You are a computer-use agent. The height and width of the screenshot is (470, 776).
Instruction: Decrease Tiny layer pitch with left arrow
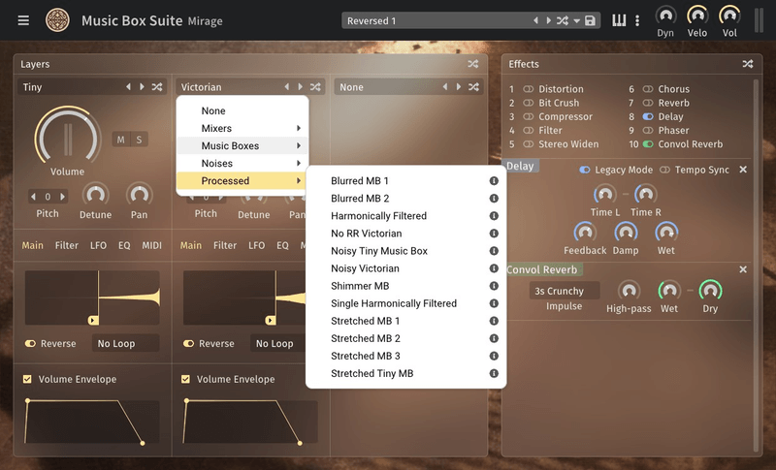point(33,197)
